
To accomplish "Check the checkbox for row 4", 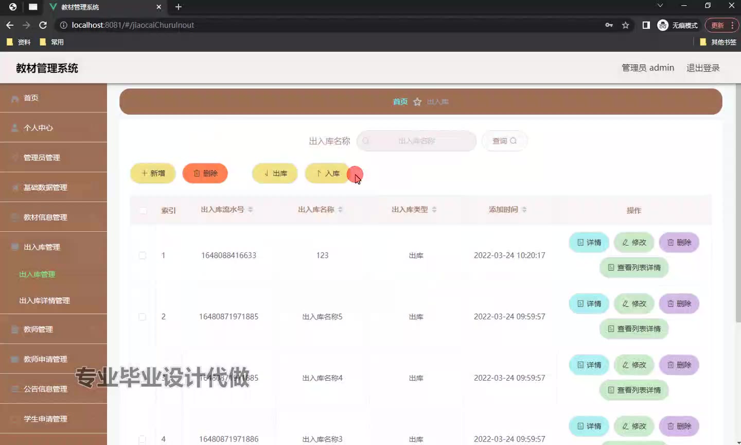I will pyautogui.click(x=143, y=439).
